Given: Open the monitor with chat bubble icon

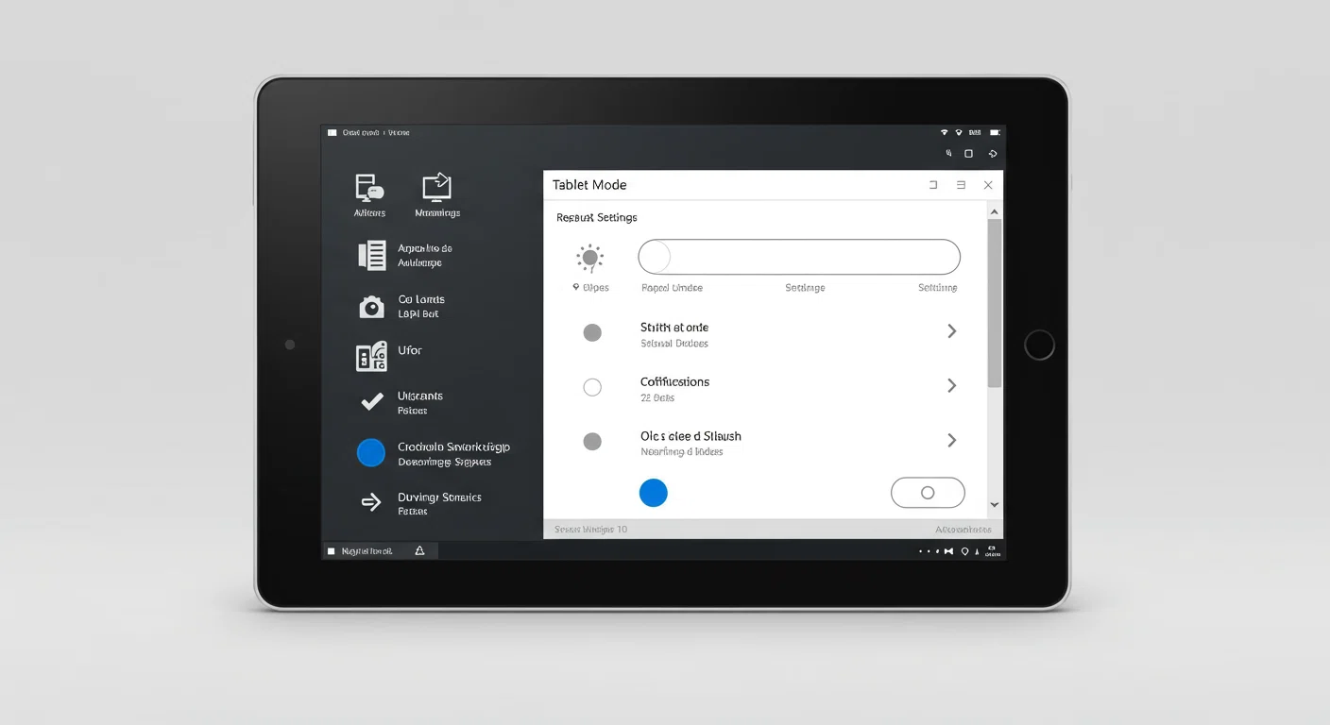Looking at the screenshot, I should [368, 188].
